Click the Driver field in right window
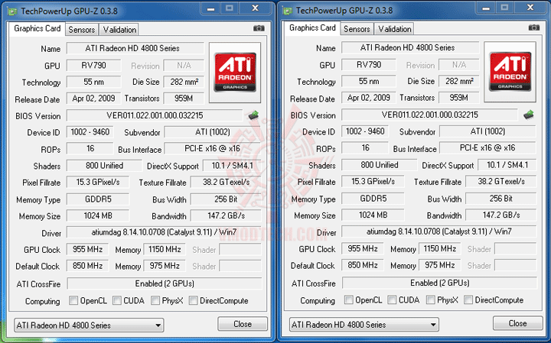This screenshot has width=551, height=343. (439, 231)
